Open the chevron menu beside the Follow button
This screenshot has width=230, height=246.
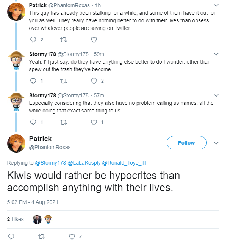pyautogui.click(x=216, y=143)
